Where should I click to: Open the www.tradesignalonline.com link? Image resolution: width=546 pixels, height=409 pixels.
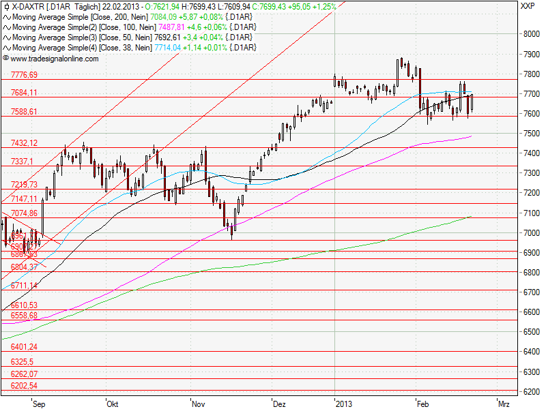(53, 58)
